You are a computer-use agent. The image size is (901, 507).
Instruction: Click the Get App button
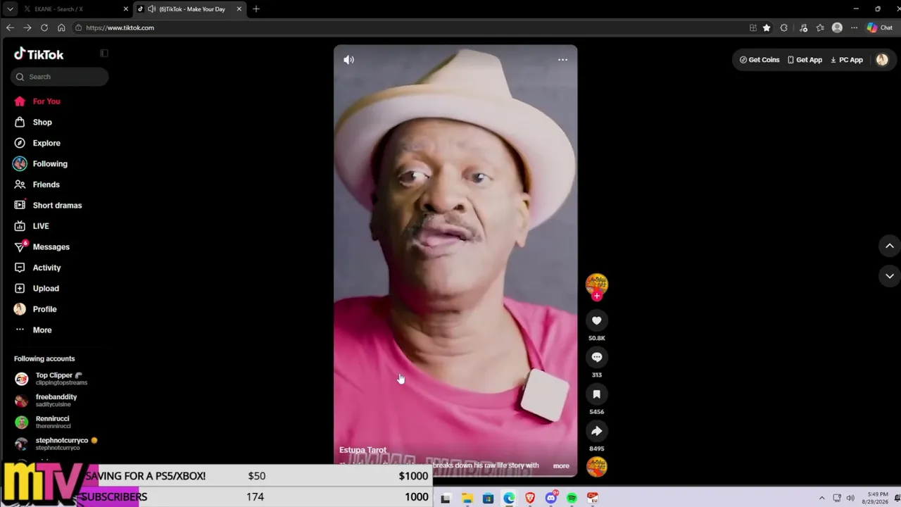(805, 60)
